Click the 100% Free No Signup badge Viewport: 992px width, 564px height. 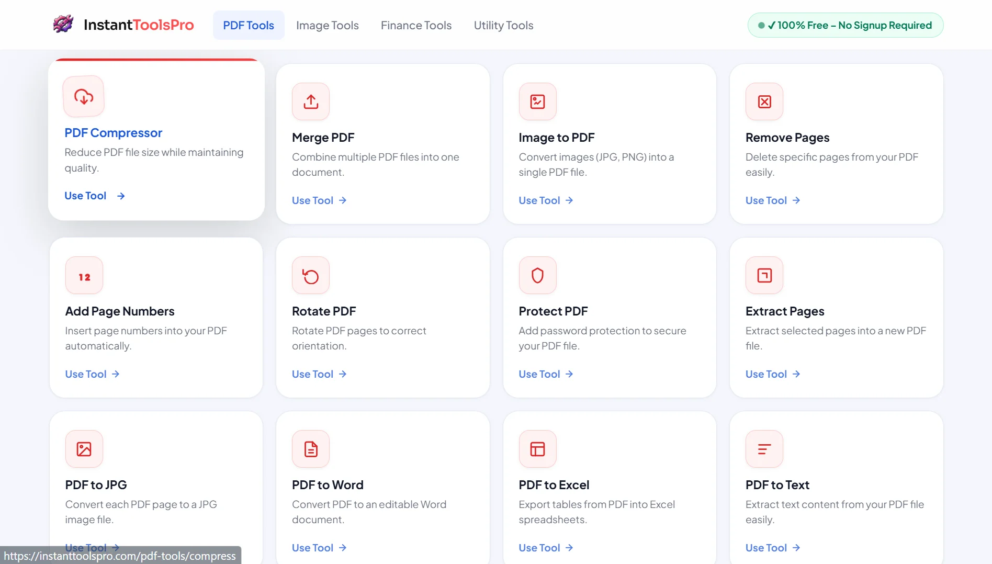pos(846,25)
